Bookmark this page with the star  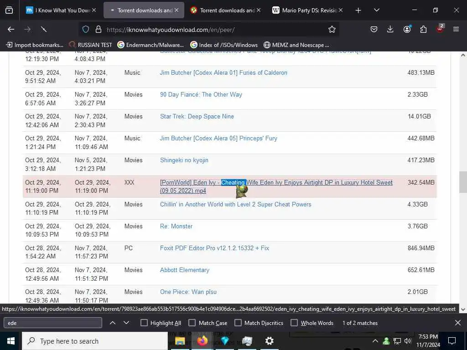click(332, 29)
